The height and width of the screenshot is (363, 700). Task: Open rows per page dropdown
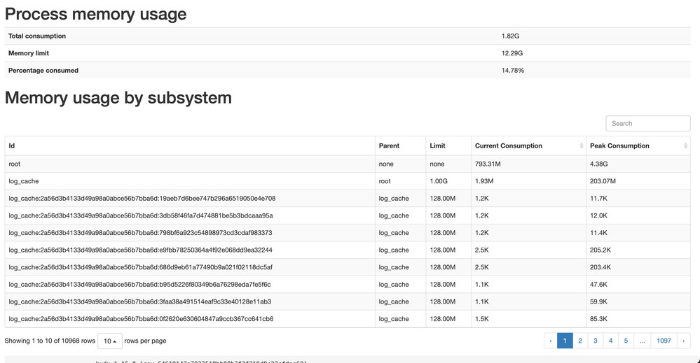pos(110,341)
